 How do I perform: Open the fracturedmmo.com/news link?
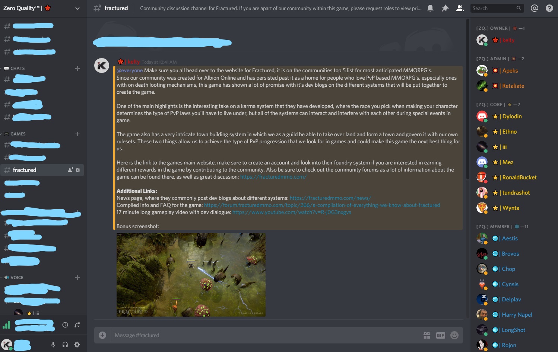click(x=330, y=198)
